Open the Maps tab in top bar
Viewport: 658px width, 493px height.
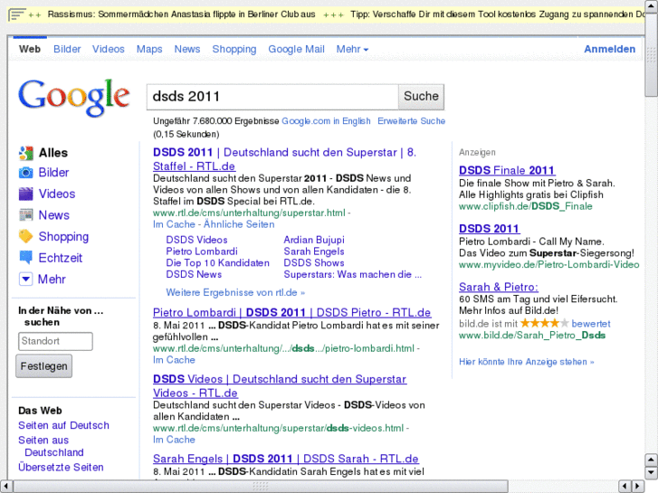tap(149, 49)
